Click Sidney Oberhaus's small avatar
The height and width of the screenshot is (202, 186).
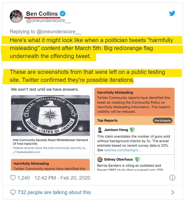[100, 159]
